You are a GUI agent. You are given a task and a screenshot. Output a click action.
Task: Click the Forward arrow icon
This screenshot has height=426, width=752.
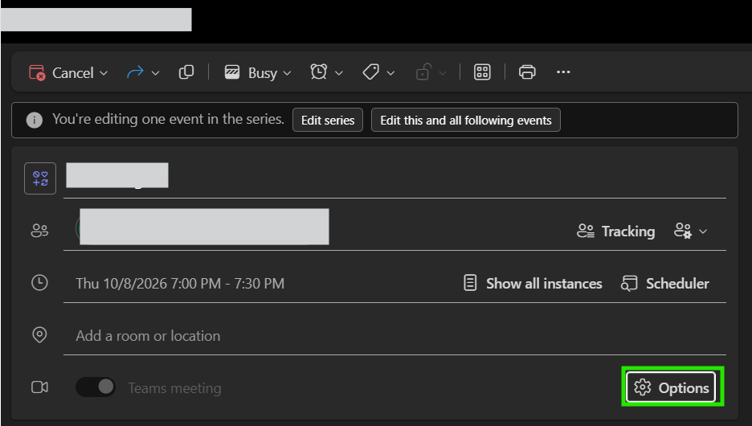(135, 72)
